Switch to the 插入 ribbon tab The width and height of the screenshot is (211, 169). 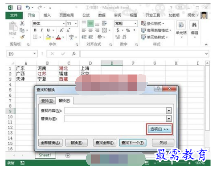(x=47, y=15)
